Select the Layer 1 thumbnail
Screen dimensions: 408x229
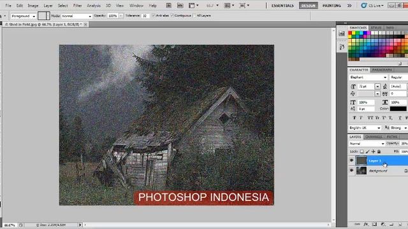click(x=361, y=160)
